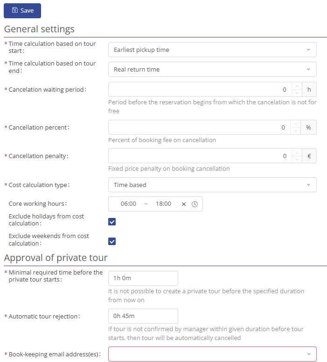Open the tour end time calculation dropdown
This screenshot has width=327, height=362.
[212, 69]
